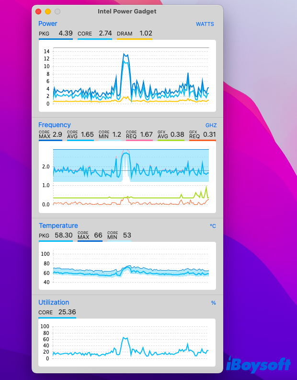Click inside the Utilization graph
The width and height of the screenshot is (297, 380).
[127, 343]
